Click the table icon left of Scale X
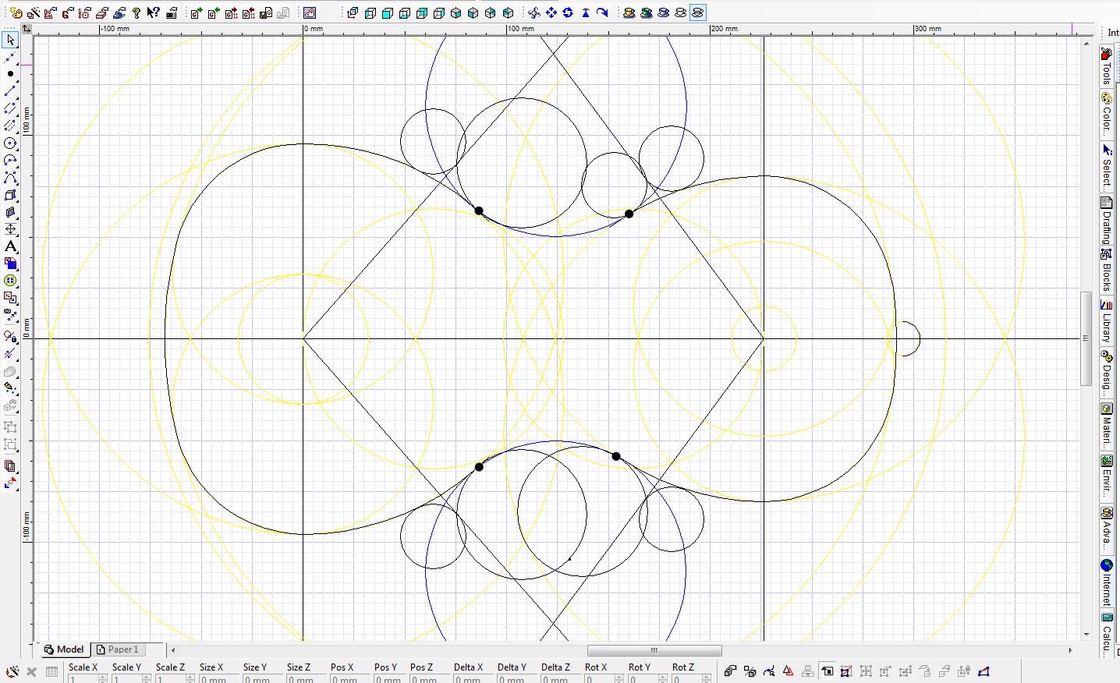This screenshot has height=683, width=1120. coord(51,671)
